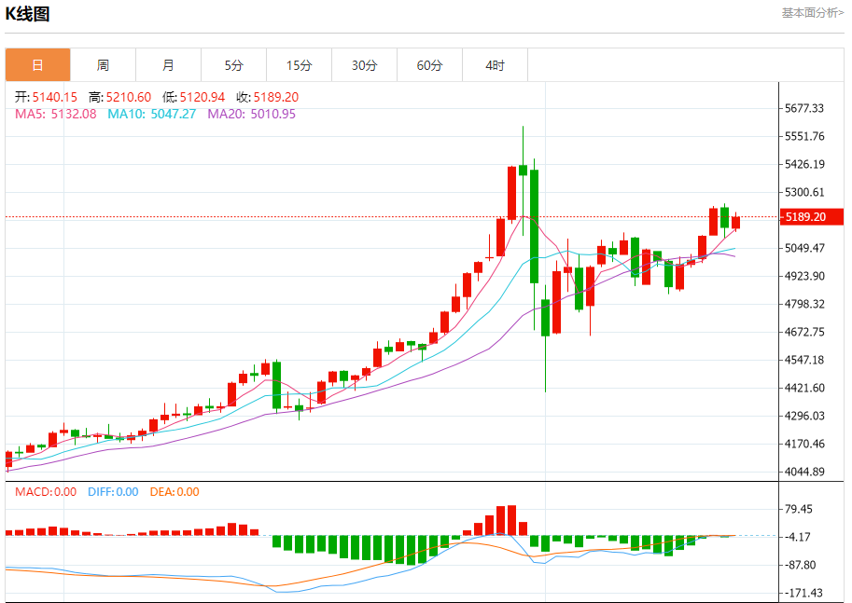The width and height of the screenshot is (852, 603).
Task: Open the 15分 interval tab
Action: coord(299,65)
